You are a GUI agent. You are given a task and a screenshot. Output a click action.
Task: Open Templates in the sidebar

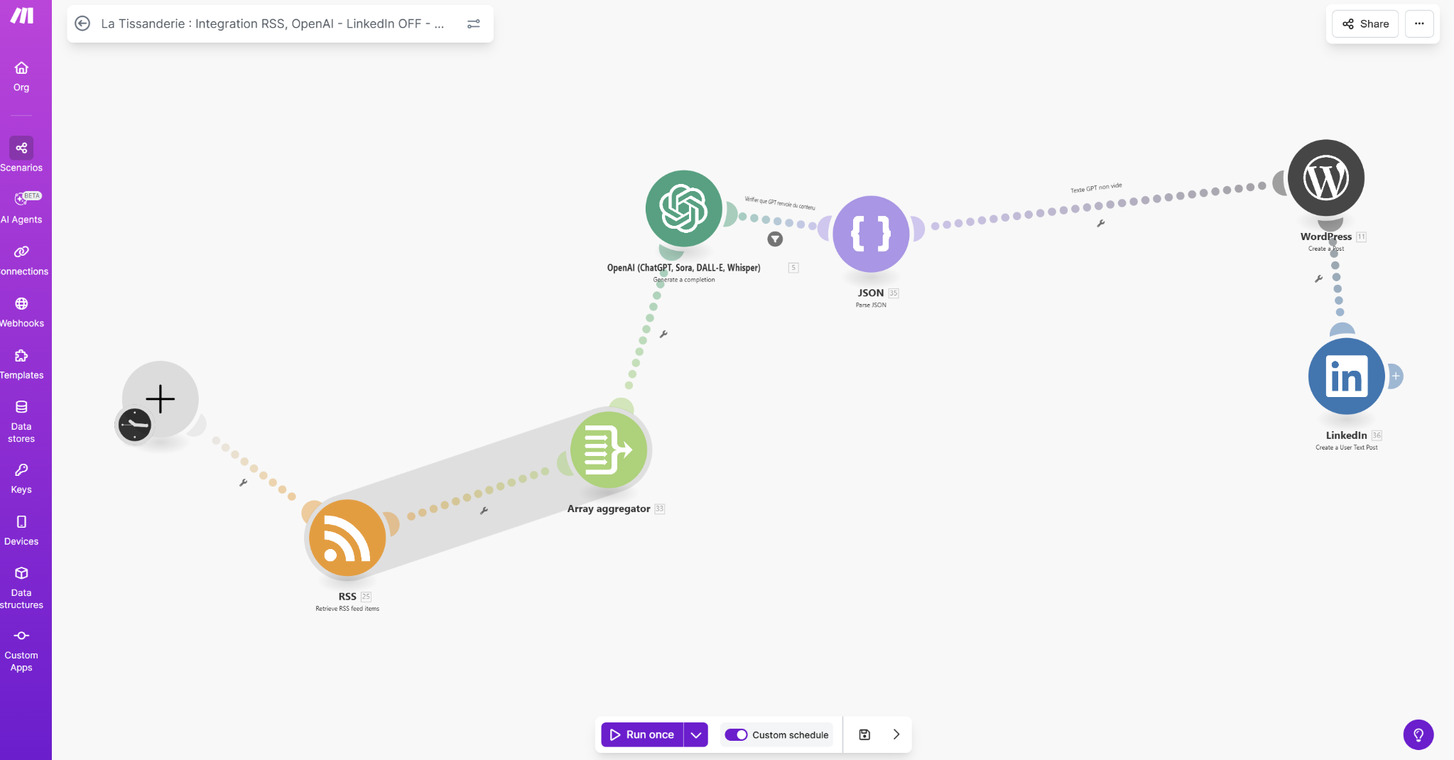(21, 362)
